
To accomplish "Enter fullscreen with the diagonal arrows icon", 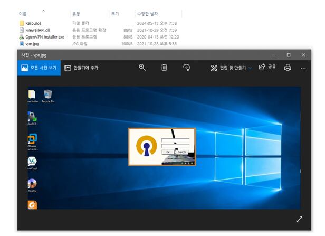I will [x=299, y=219].
